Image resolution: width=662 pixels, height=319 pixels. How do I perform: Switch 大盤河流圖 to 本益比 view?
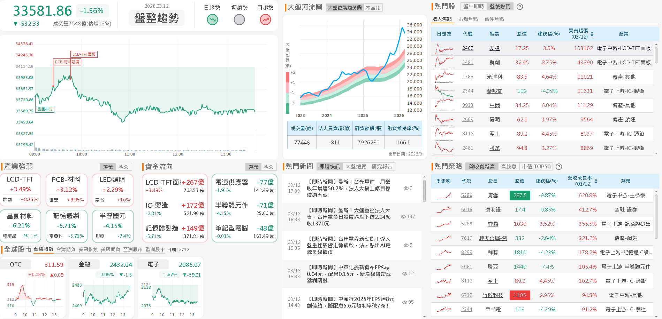coord(373,8)
